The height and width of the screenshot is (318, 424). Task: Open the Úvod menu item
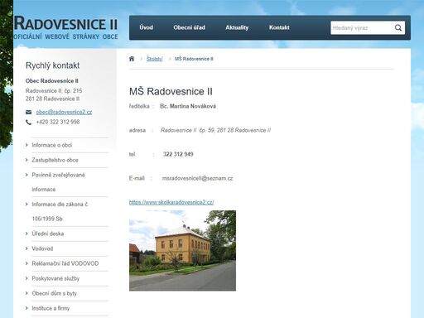[x=146, y=27]
